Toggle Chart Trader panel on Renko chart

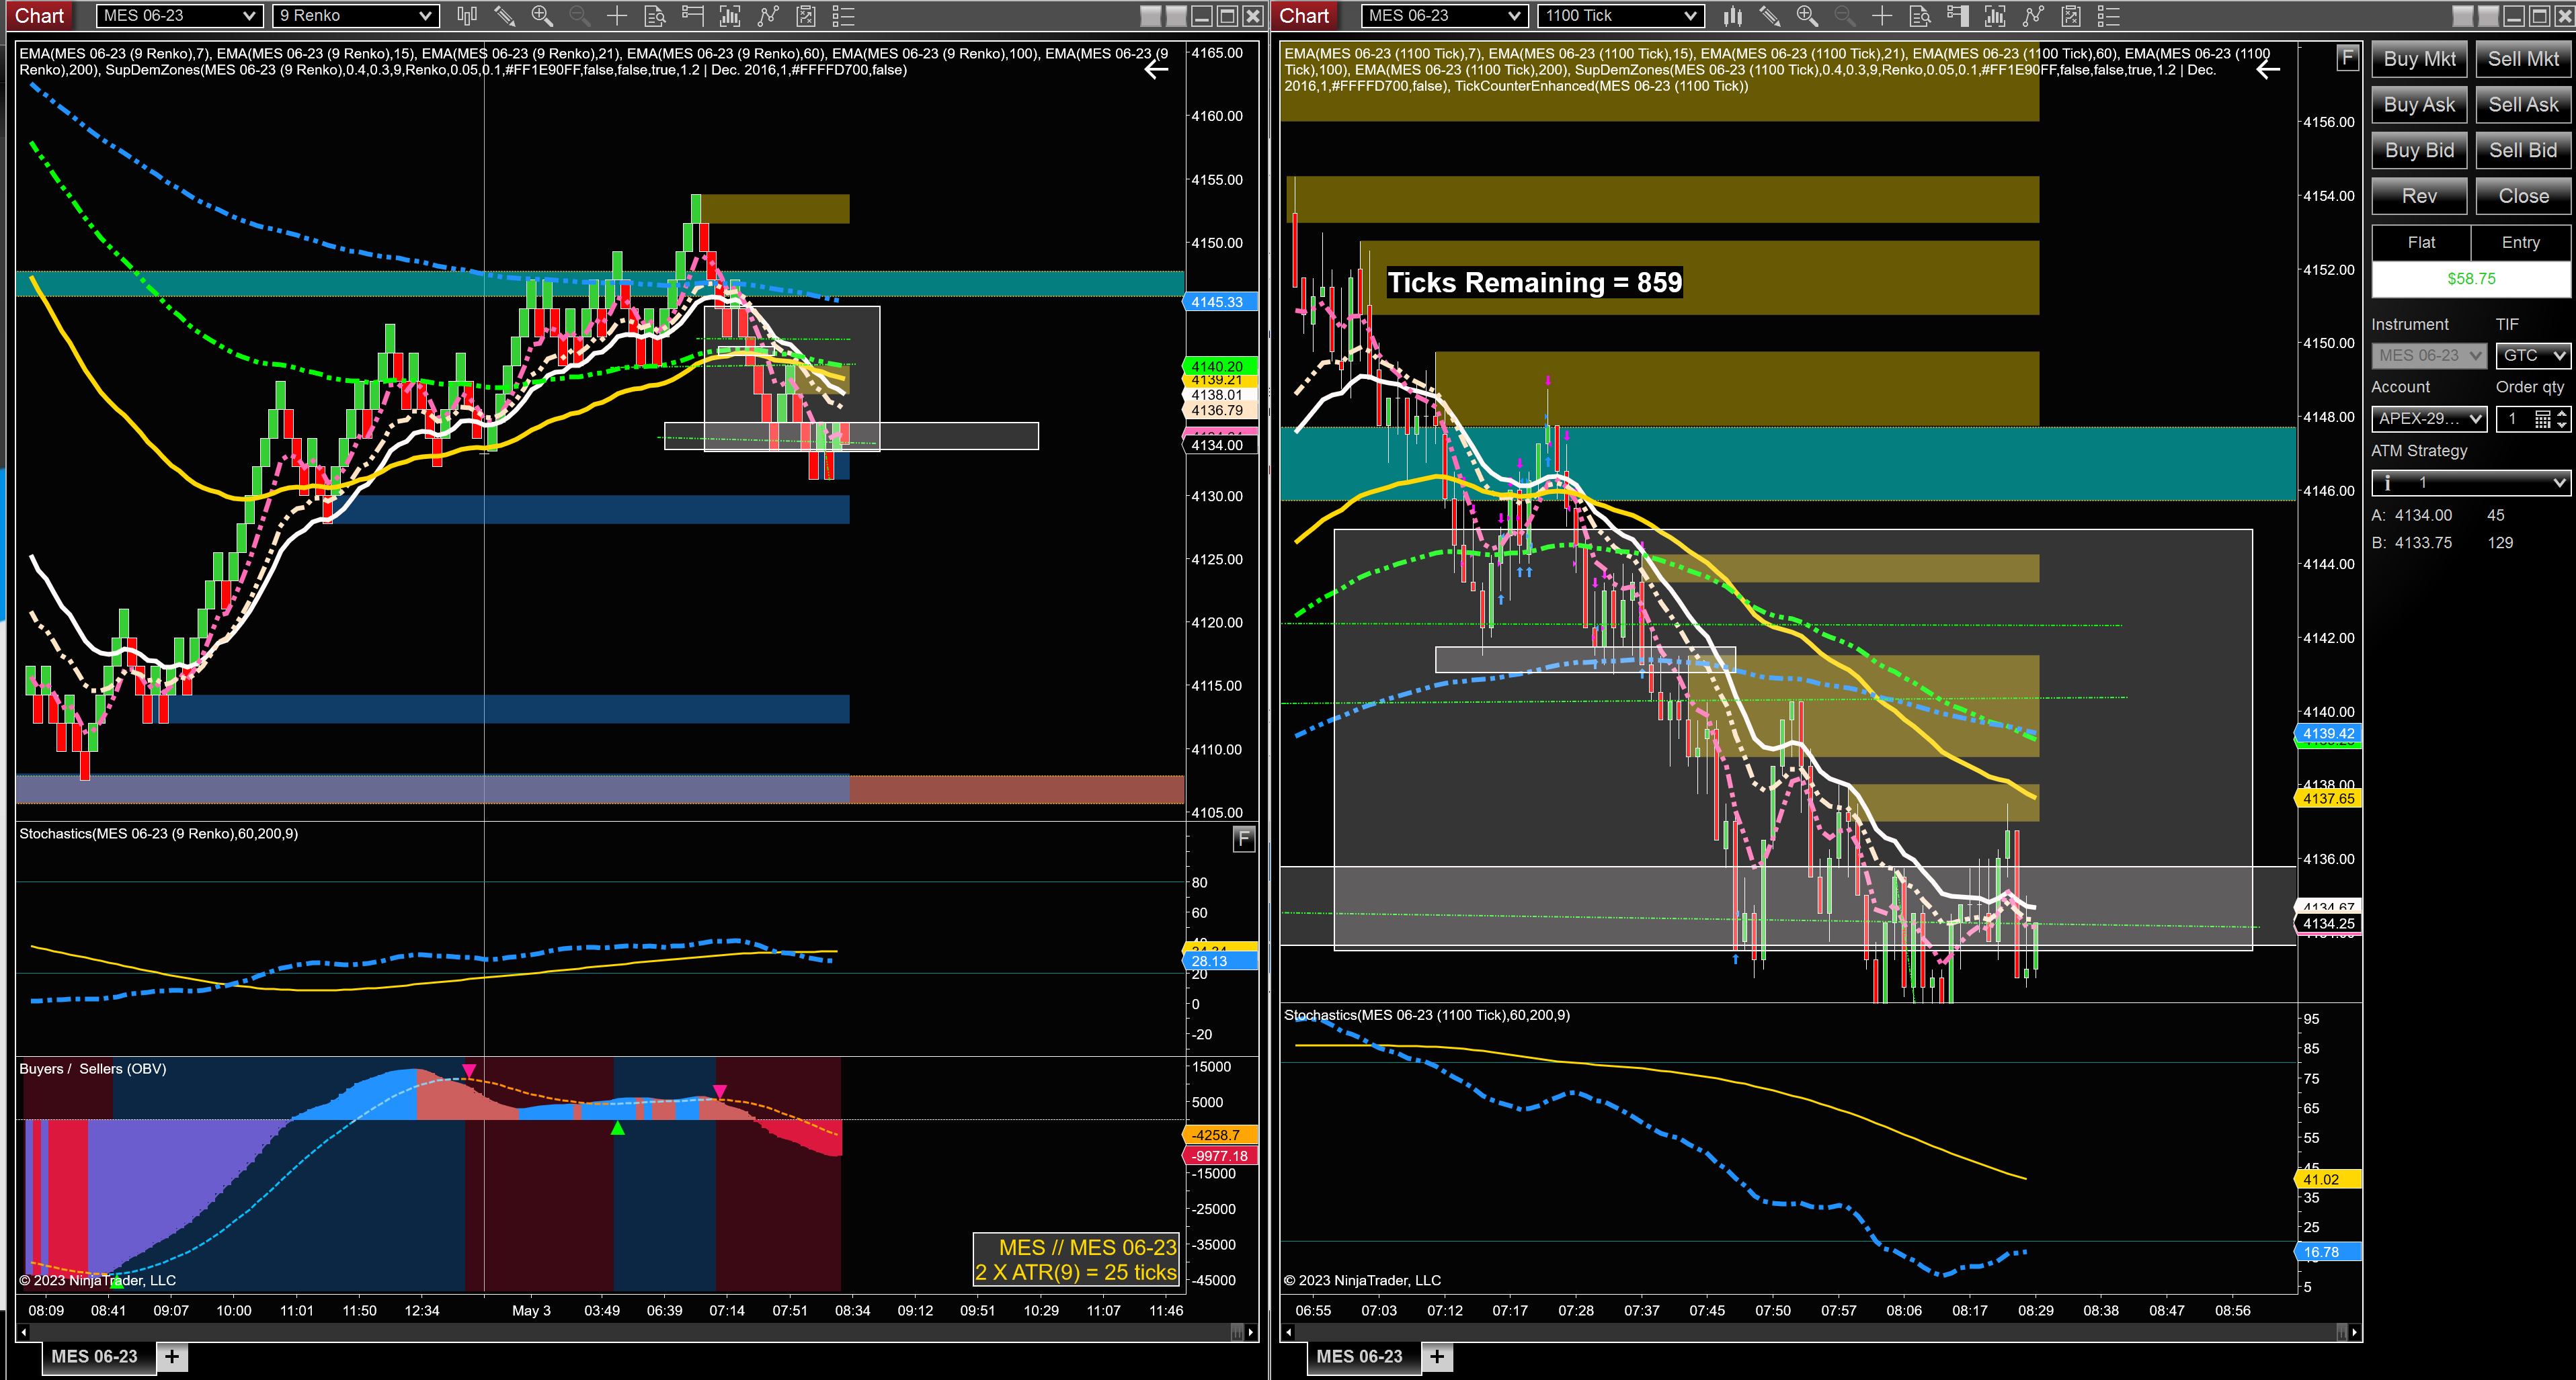coord(692,15)
